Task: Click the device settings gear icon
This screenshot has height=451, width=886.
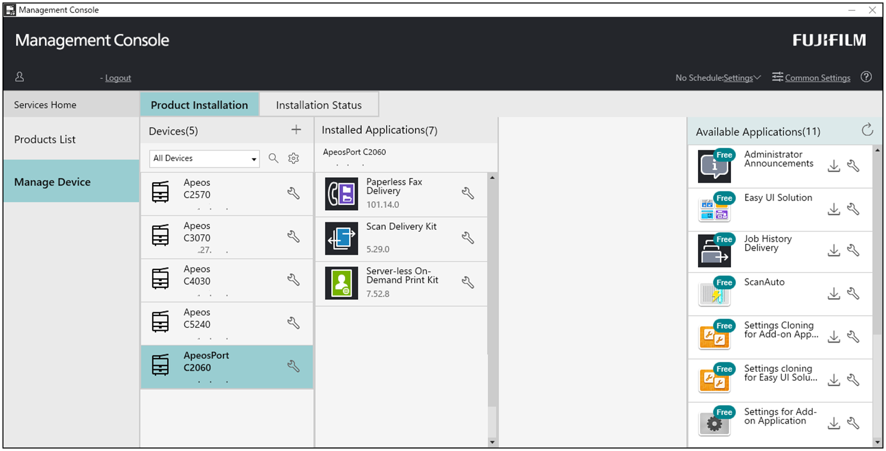Action: (x=294, y=158)
